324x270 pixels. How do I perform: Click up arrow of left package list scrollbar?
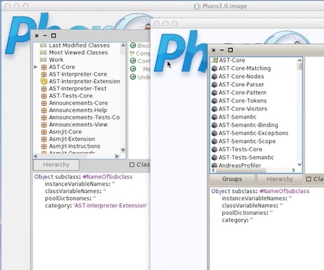tap(123, 45)
